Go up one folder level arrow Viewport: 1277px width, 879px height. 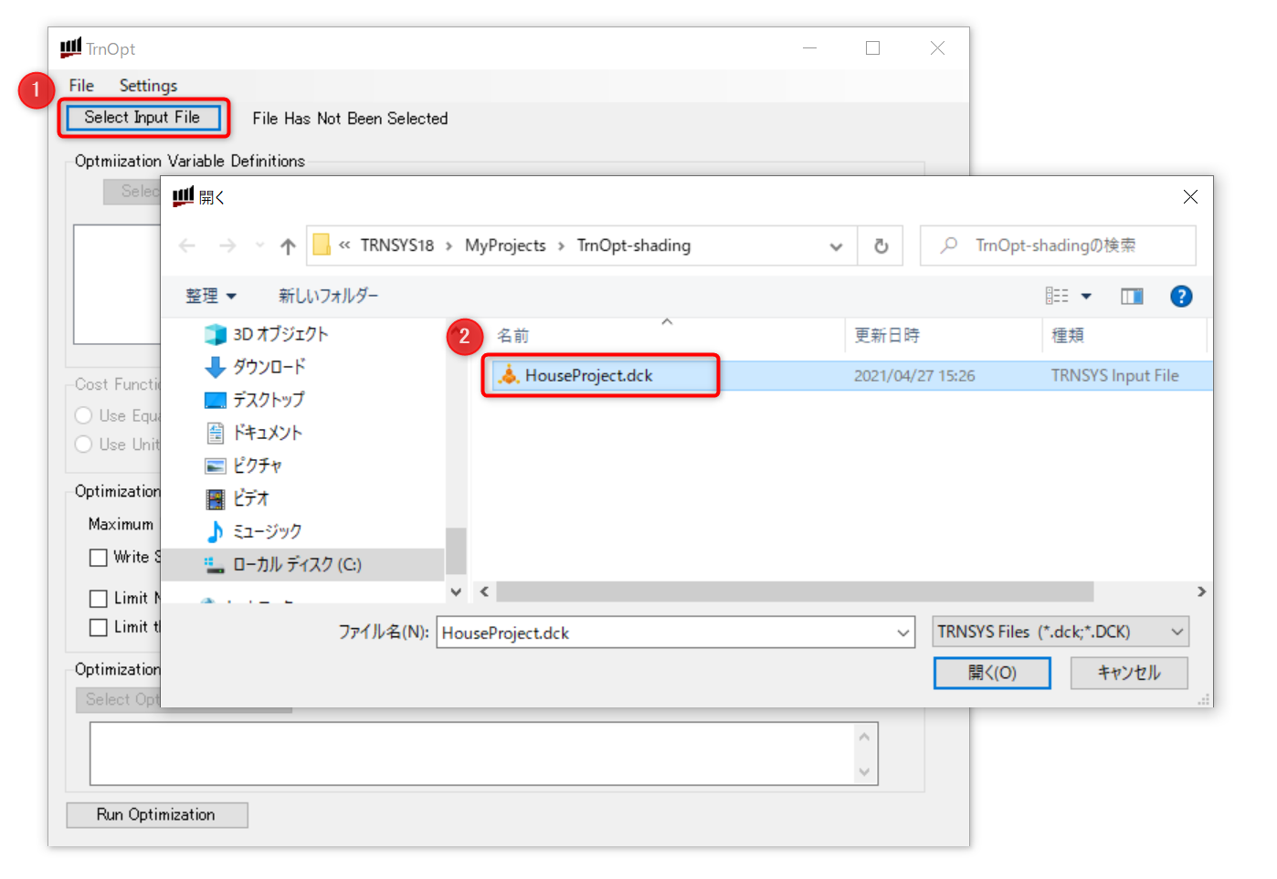[x=288, y=246]
